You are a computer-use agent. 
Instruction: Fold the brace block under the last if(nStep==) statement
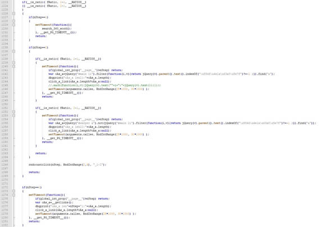[13, 191]
